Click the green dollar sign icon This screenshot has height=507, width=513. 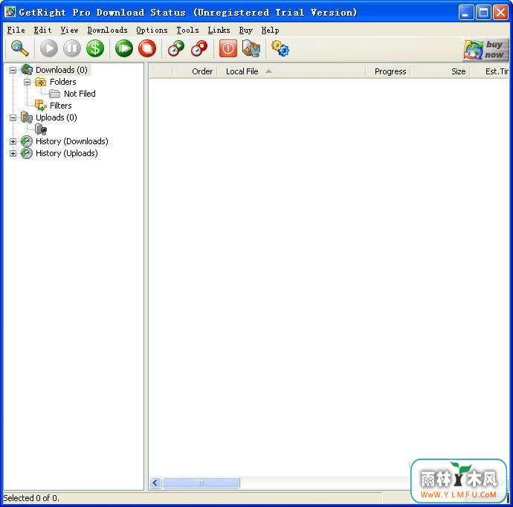pyautogui.click(x=95, y=48)
